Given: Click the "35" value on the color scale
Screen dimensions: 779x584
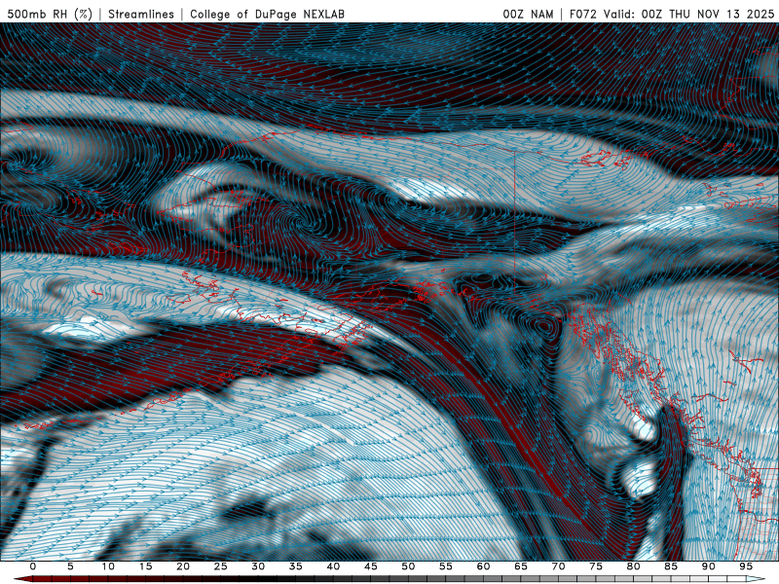Looking at the screenshot, I should point(296,566).
